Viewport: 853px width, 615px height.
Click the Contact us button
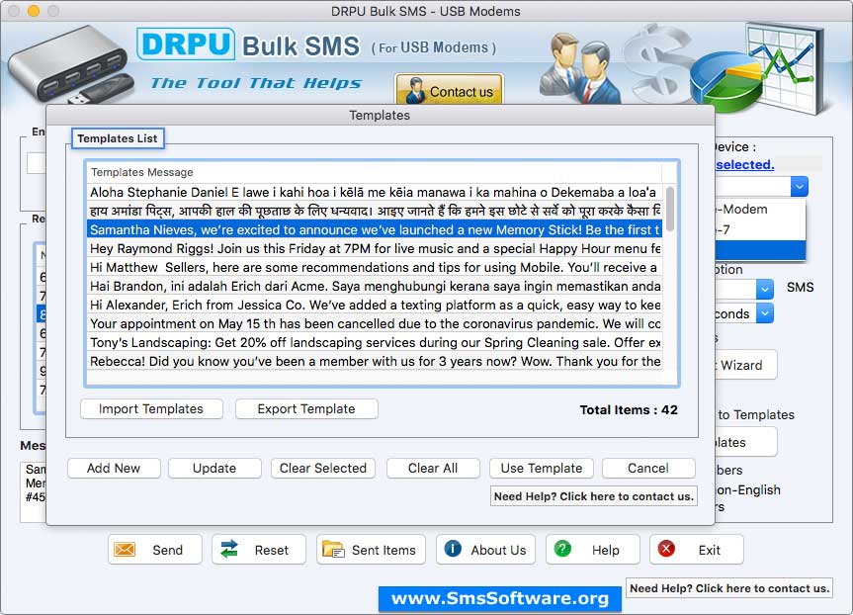[x=450, y=89]
